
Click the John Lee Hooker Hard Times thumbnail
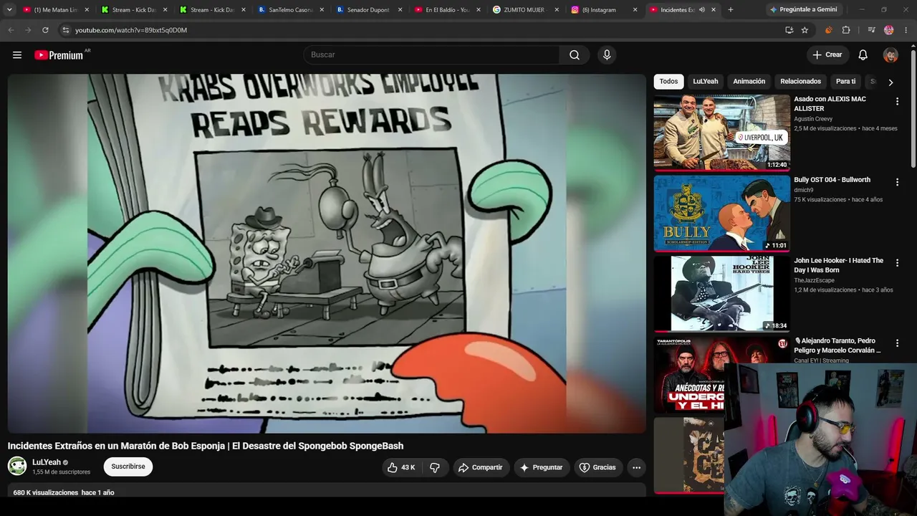pos(721,294)
